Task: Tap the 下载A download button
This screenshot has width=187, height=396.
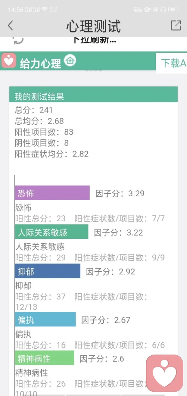Action: click(171, 63)
